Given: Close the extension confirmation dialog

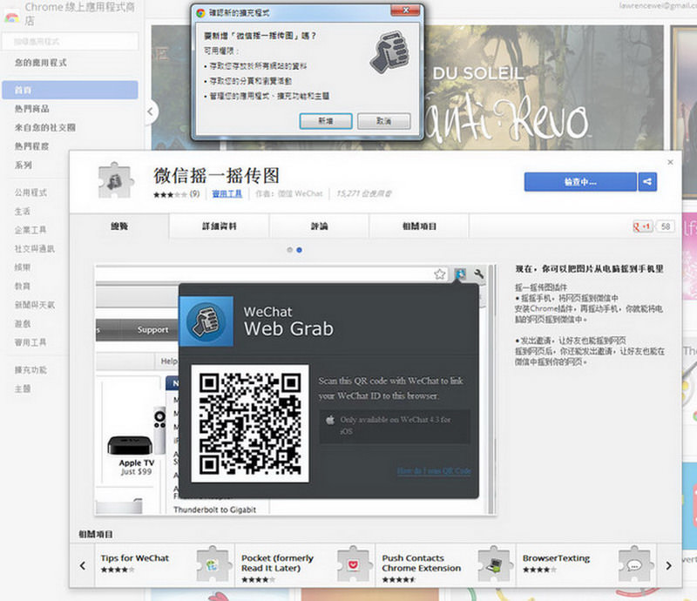Looking at the screenshot, I should (x=405, y=10).
